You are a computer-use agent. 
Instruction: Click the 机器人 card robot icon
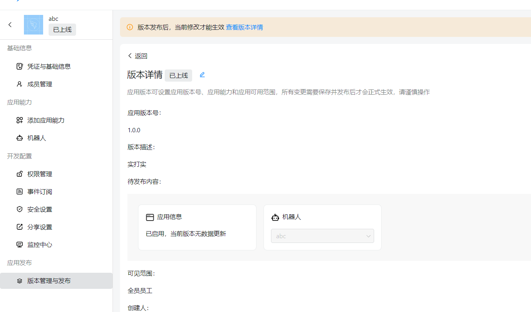pos(275,217)
